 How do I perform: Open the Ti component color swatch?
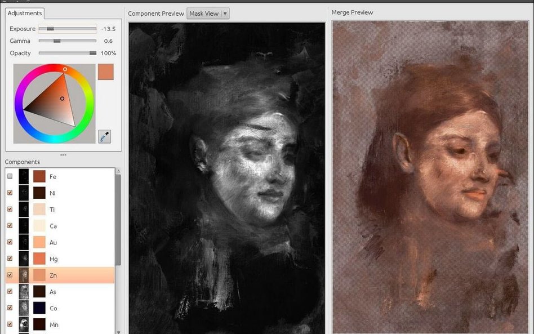[39, 209]
